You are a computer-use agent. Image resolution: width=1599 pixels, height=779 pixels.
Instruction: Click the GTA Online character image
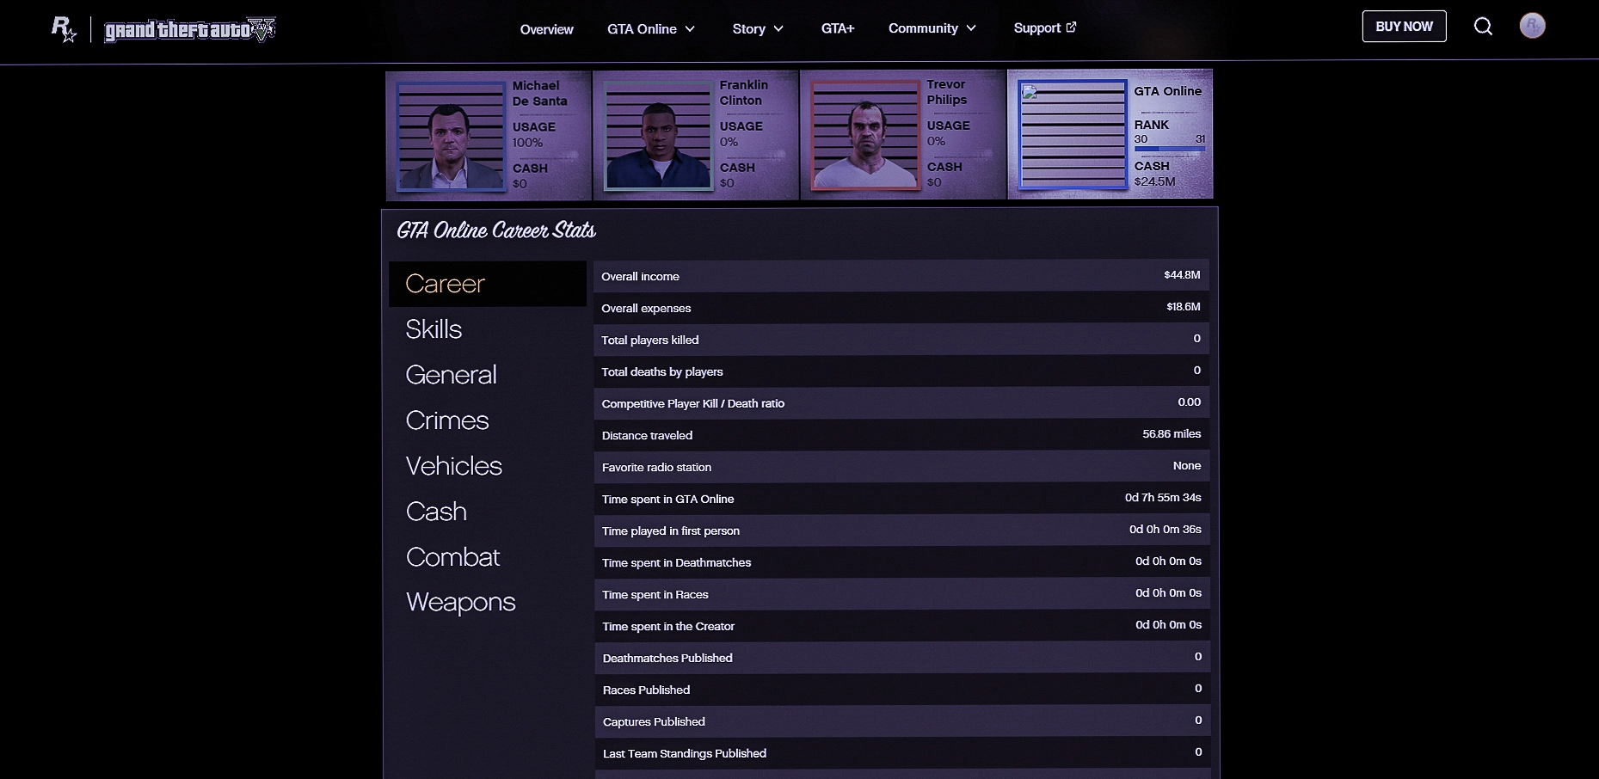(1072, 134)
